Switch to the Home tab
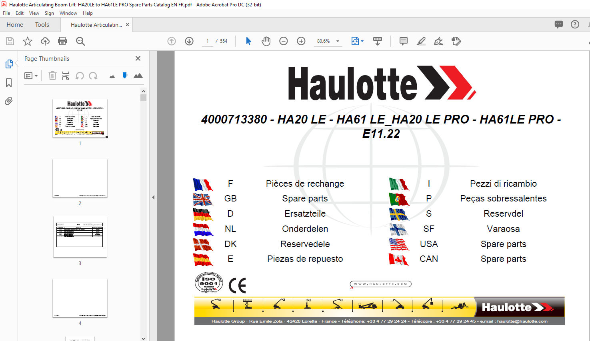The width and height of the screenshot is (590, 341). [15, 25]
